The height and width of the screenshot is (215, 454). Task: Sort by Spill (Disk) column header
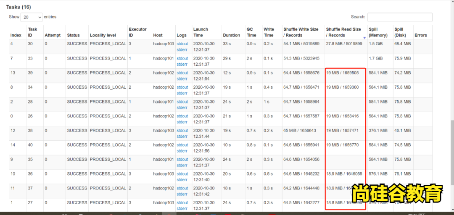tap(400, 32)
